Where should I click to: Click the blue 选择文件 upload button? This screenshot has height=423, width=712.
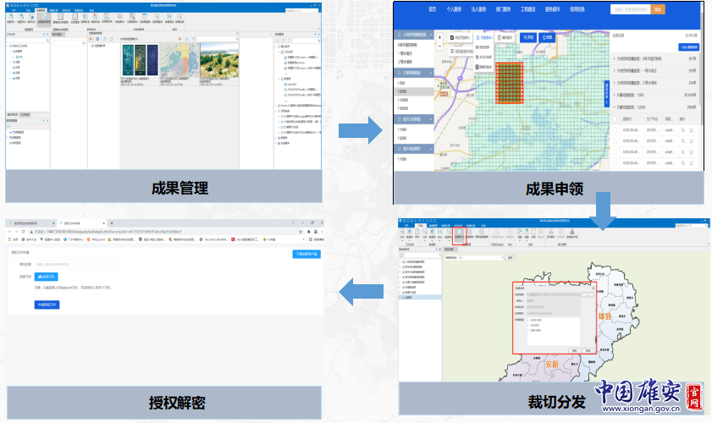(x=46, y=277)
